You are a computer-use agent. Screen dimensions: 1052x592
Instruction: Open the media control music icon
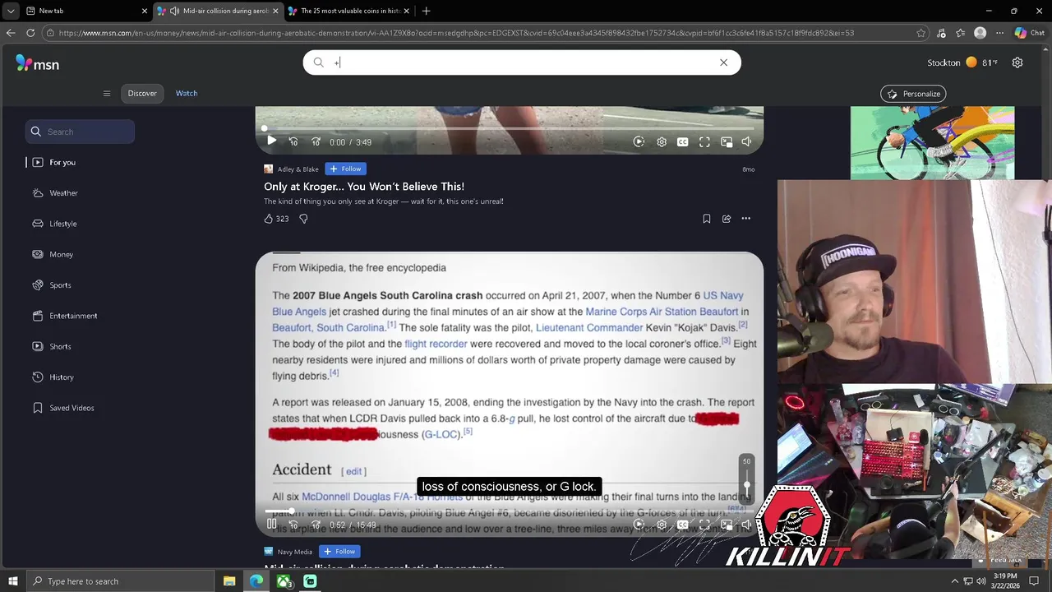pos(941,33)
